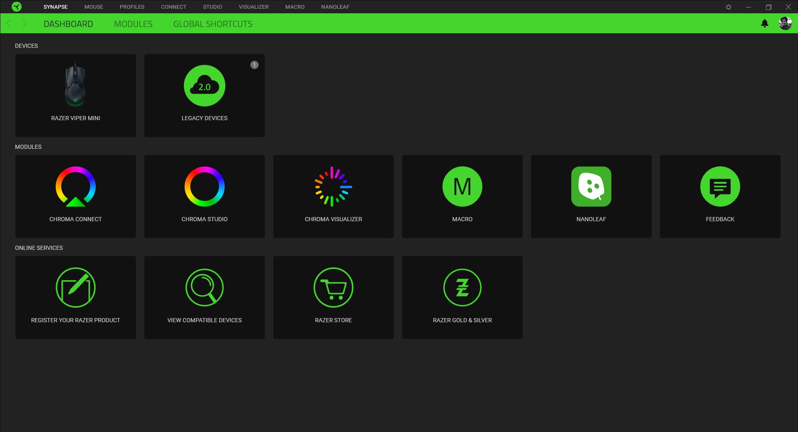Image resolution: width=798 pixels, height=432 pixels.
Task: Open the Visualizer top menu
Action: [x=254, y=7]
